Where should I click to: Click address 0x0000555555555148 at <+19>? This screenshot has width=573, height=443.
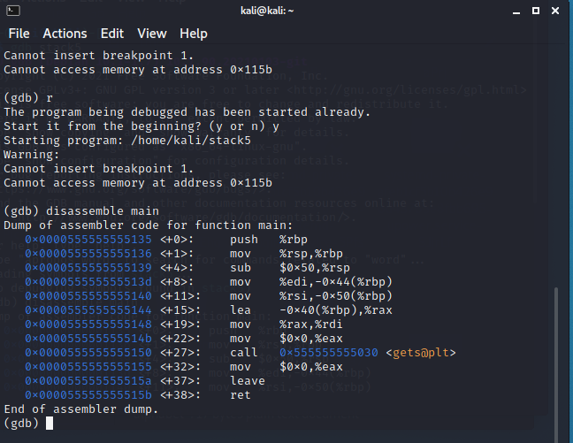(88, 325)
